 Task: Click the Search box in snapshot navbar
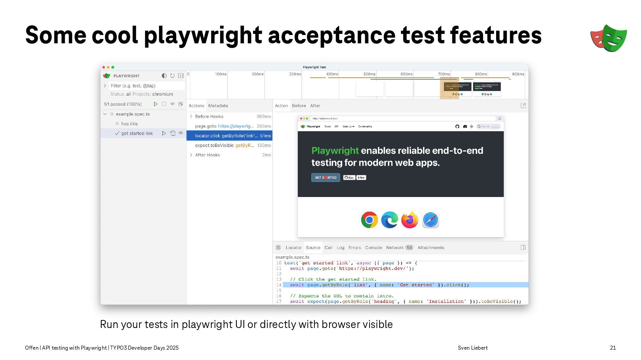click(x=488, y=127)
